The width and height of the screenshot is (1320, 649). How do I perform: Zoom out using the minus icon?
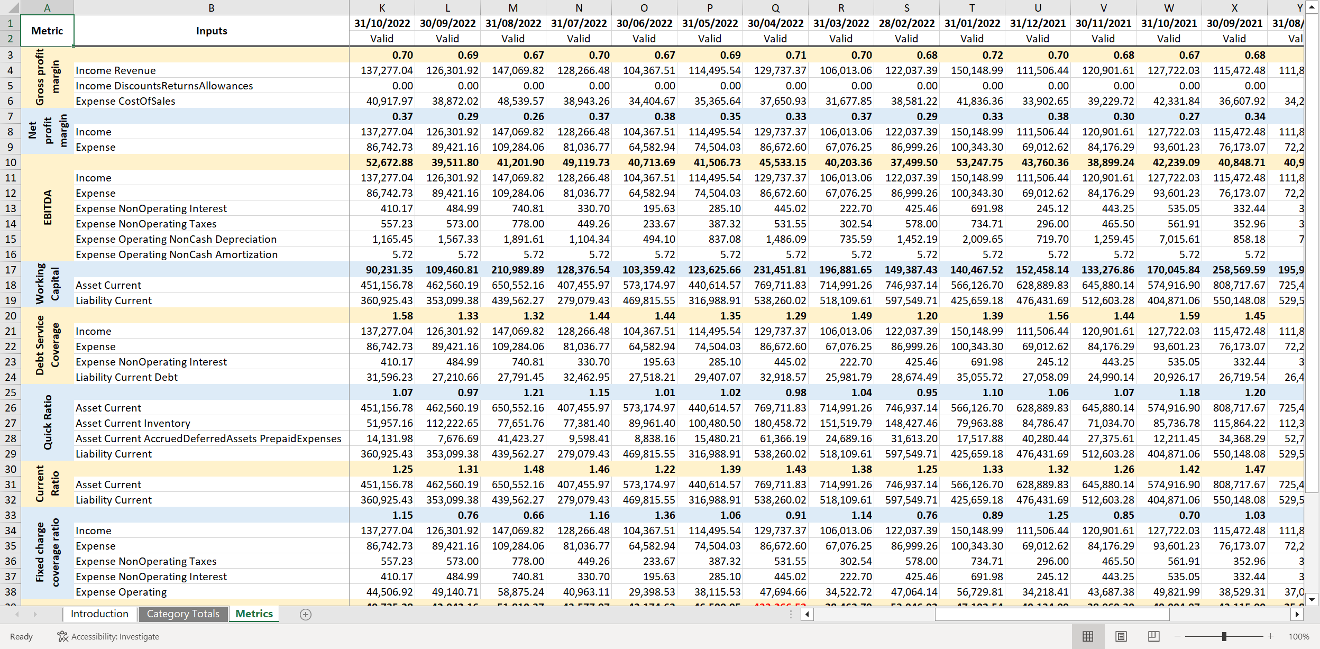pyautogui.click(x=1177, y=636)
